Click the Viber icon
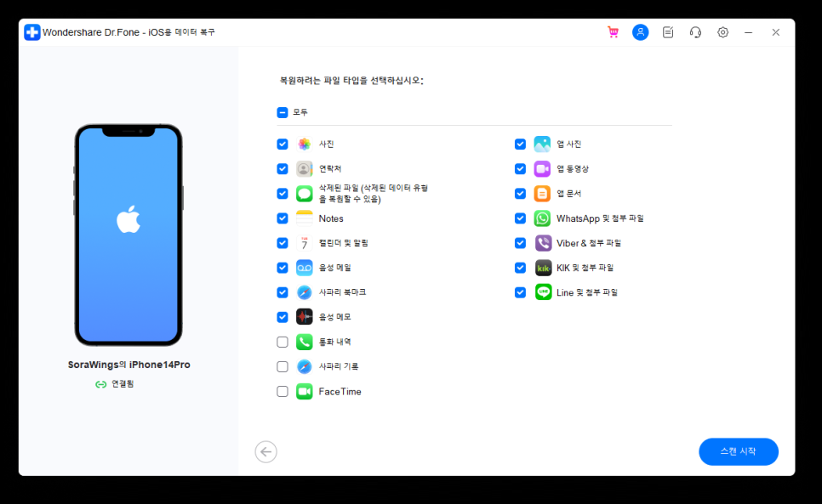Screen dimensions: 822x504 click(543, 243)
